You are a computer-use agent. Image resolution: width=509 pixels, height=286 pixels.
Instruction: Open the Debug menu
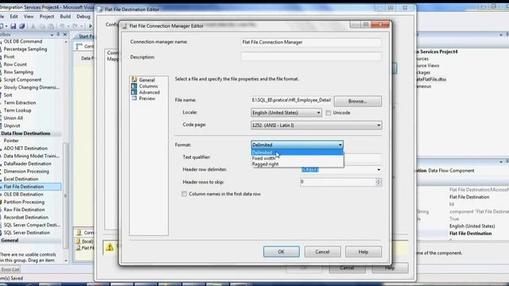(84, 16)
